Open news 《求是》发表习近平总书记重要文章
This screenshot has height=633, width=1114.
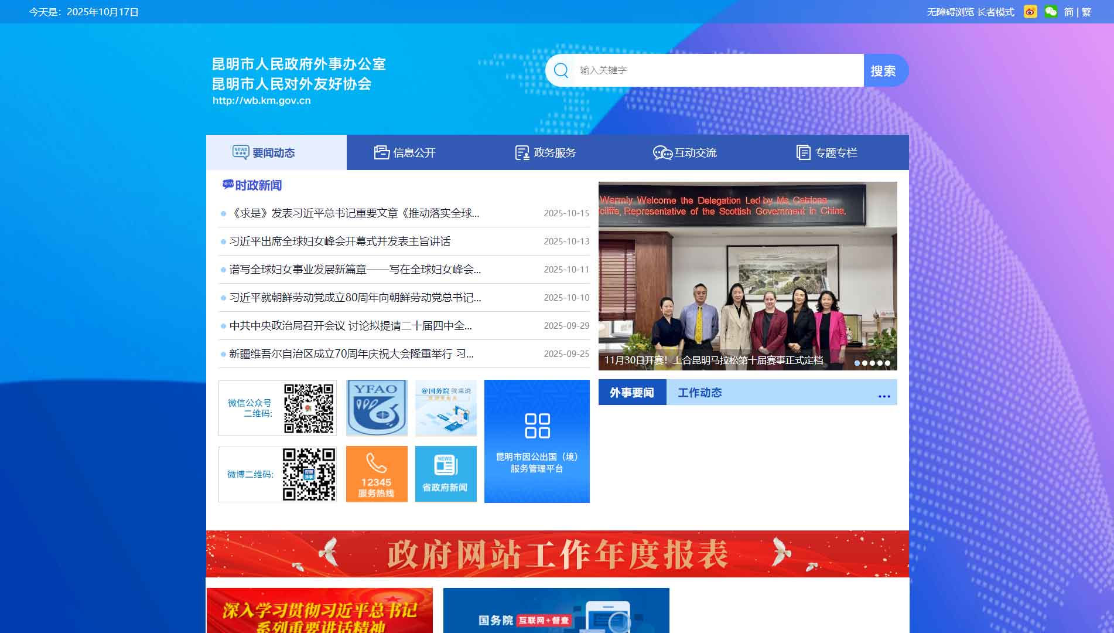point(354,213)
